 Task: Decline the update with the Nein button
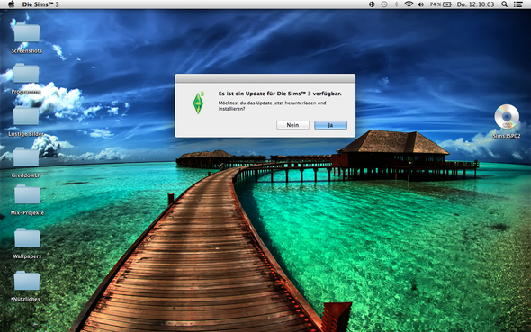[x=292, y=125]
